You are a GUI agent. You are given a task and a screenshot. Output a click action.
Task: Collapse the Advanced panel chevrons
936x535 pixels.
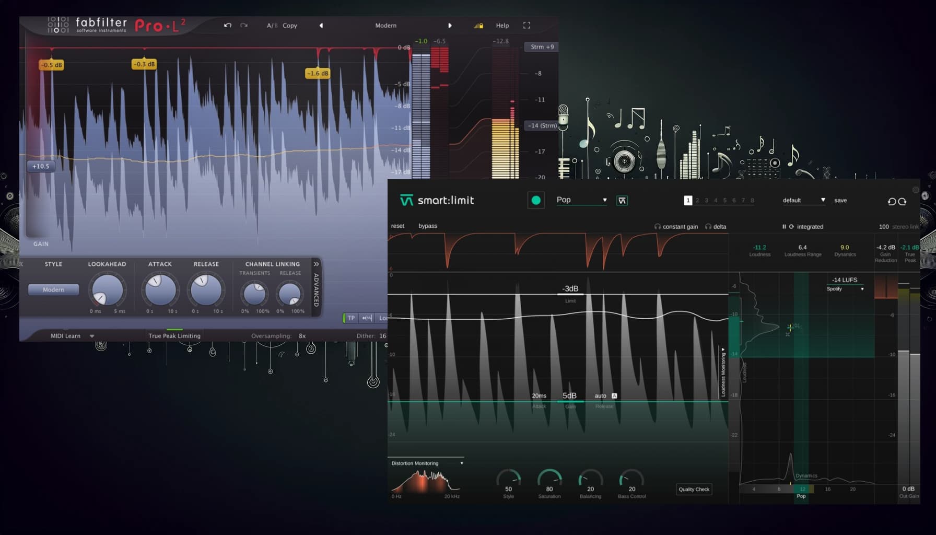(316, 264)
